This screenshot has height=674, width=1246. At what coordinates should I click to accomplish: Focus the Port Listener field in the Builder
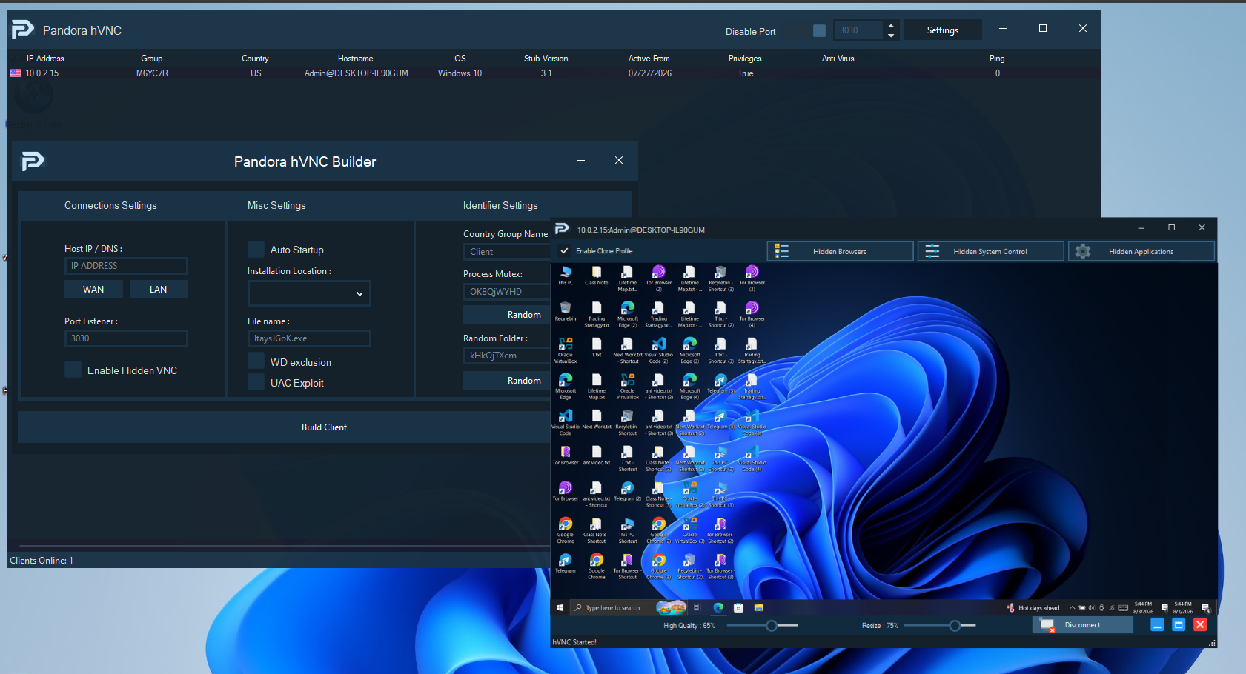coord(126,338)
